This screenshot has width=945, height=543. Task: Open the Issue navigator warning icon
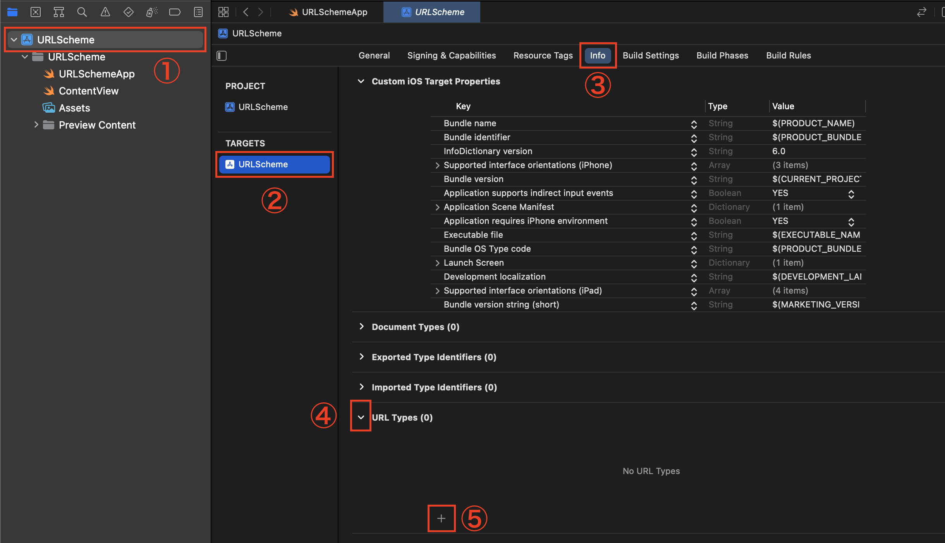(105, 12)
